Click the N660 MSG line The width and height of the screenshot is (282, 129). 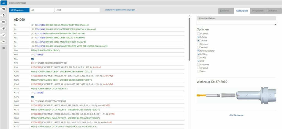click(66, 118)
